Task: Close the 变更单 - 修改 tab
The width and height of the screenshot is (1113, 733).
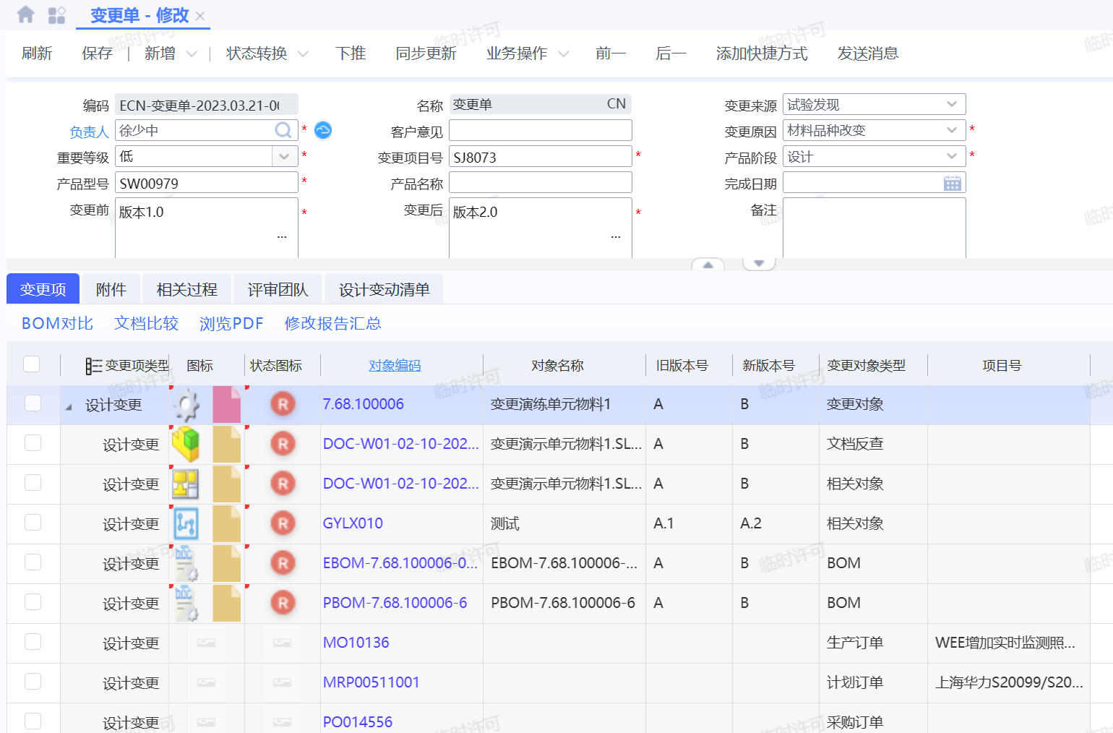Action: (x=200, y=16)
